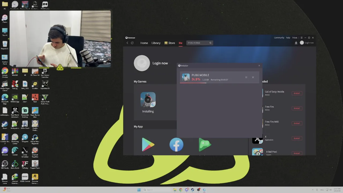Select the Notepad++ desktop icon
Screen dimensions: 343x193
pos(15,125)
